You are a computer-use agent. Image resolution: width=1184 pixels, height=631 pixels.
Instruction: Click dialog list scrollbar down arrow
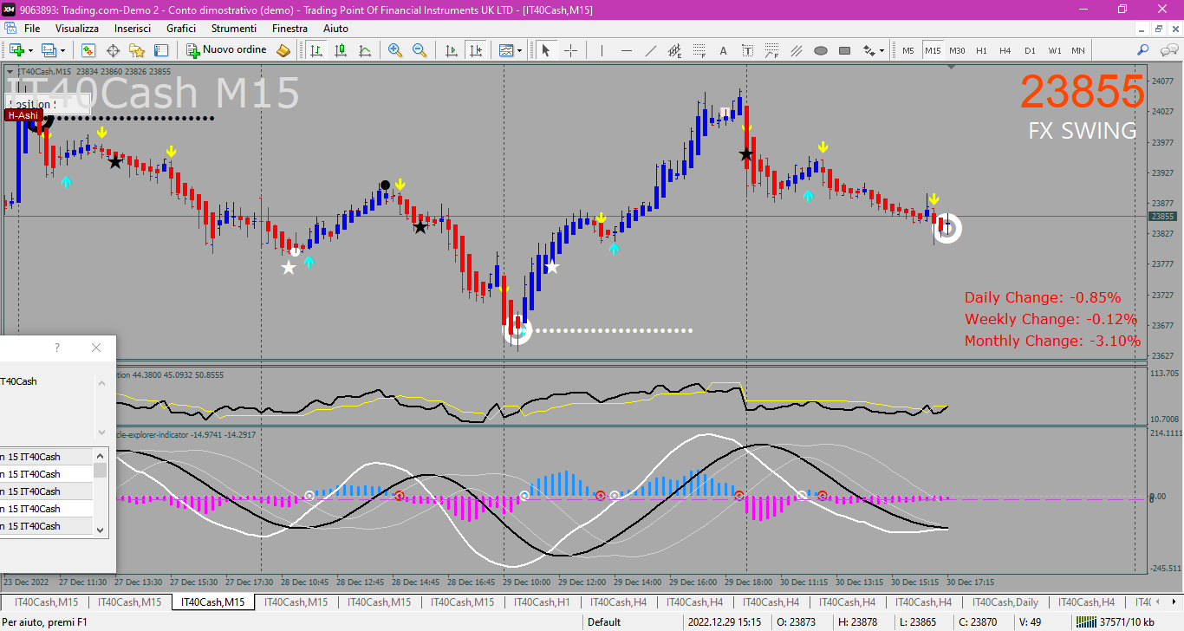point(101,530)
